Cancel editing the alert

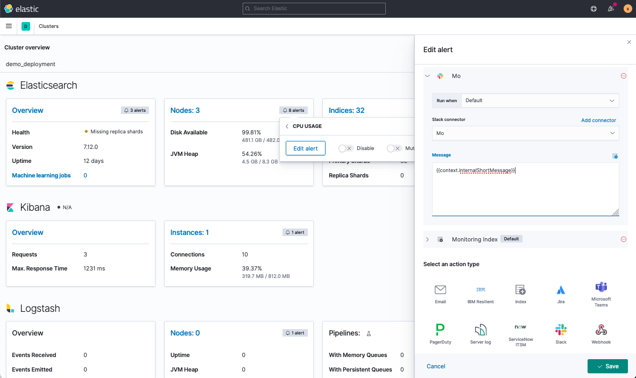tap(436, 366)
